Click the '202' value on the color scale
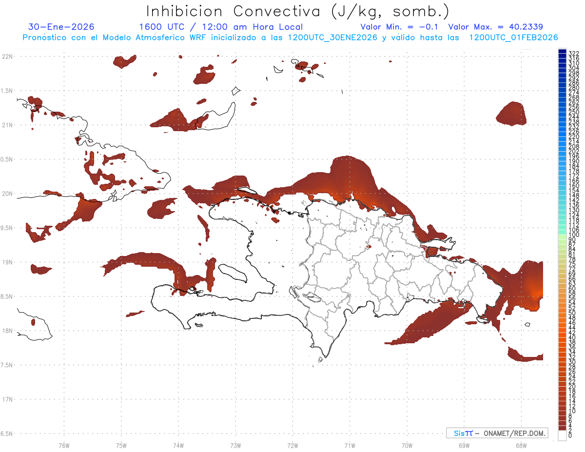The width and height of the screenshot is (585, 452). [574, 151]
